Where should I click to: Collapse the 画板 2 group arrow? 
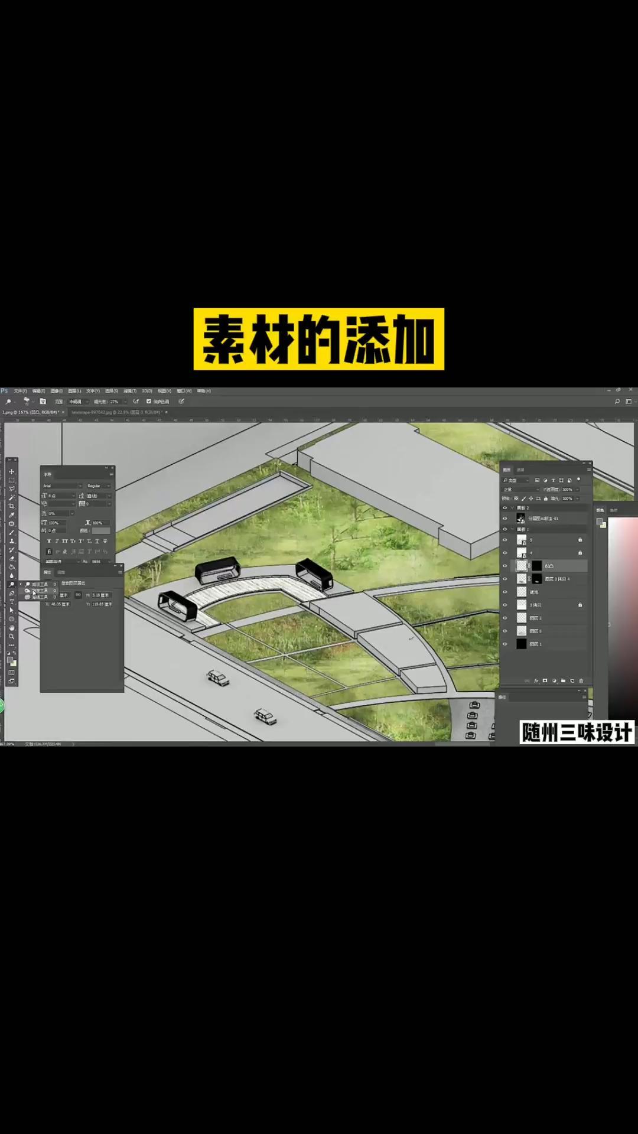click(x=512, y=508)
